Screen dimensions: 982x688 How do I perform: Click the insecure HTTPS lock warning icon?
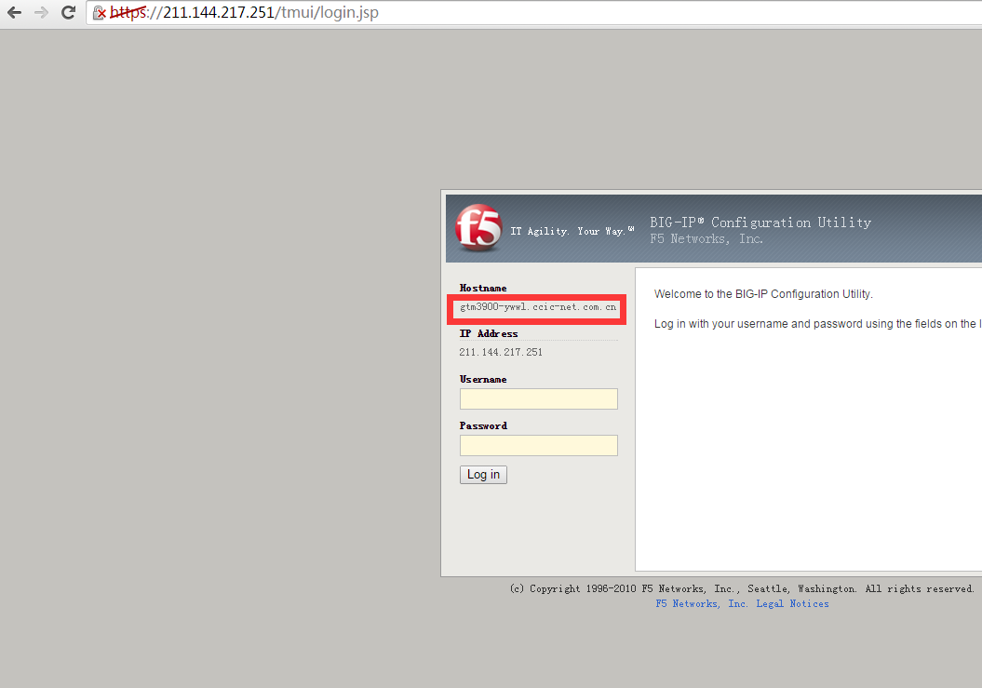pos(99,12)
